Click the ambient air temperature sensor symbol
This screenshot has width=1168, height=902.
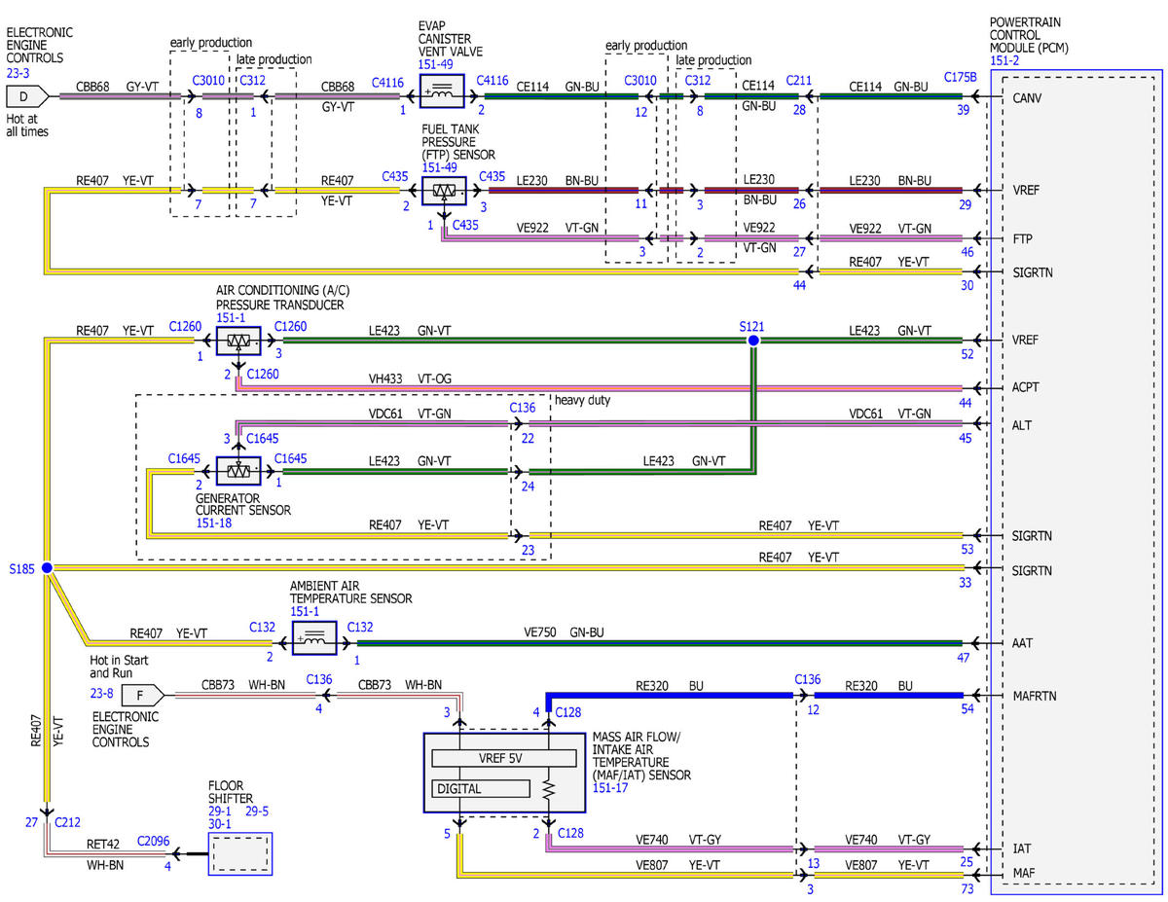pos(313,640)
